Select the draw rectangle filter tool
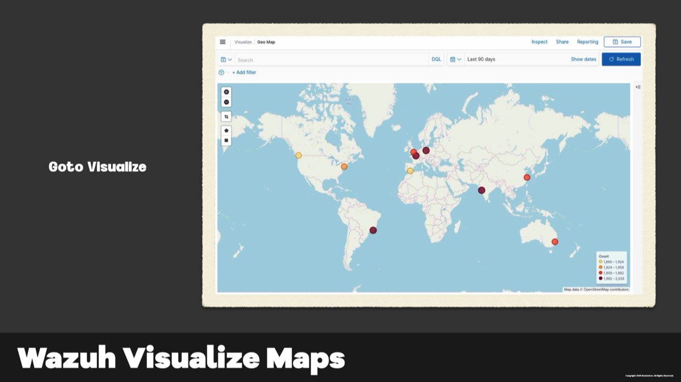This screenshot has width=681, height=382. pyautogui.click(x=226, y=140)
